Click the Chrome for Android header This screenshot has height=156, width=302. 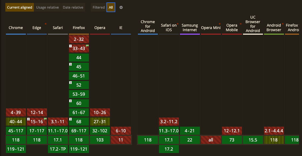click(148, 26)
